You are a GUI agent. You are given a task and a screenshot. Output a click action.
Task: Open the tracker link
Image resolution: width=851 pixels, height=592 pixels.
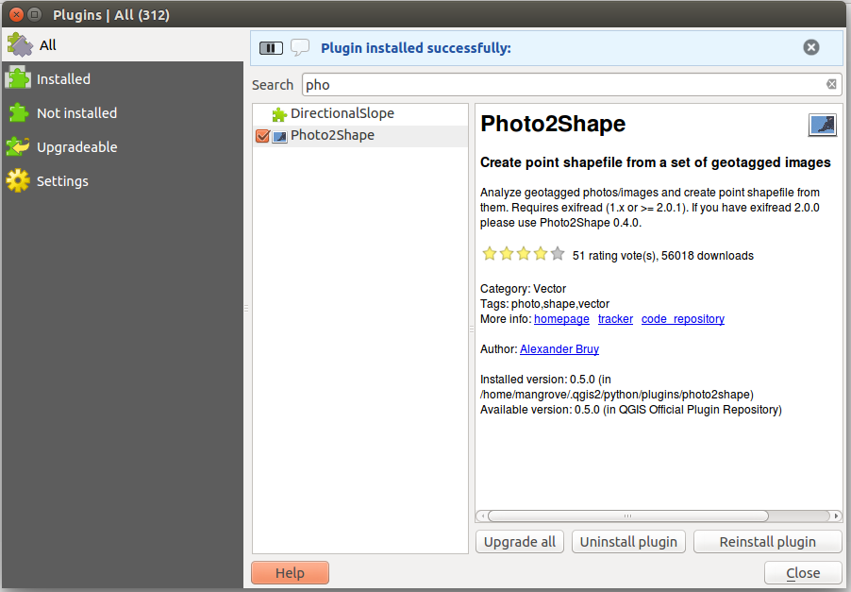point(615,319)
